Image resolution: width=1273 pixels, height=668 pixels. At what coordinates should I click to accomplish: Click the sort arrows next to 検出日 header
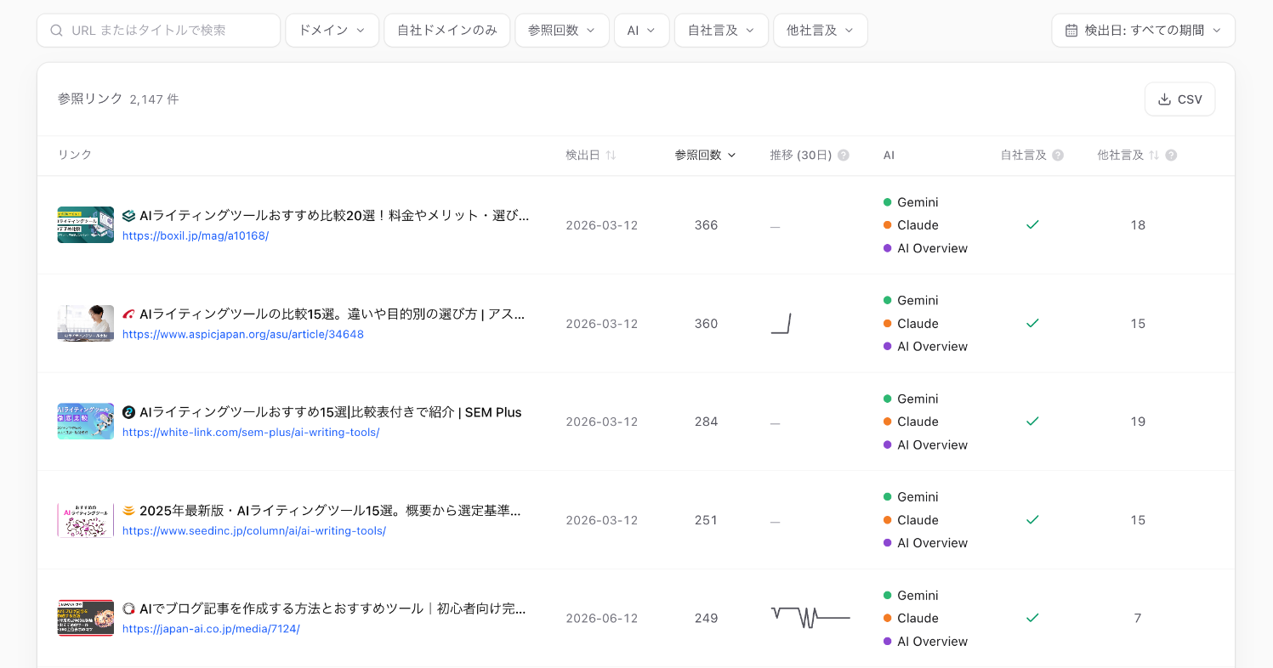(611, 156)
